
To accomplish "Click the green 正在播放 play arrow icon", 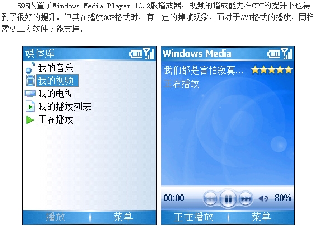I will [30, 120].
